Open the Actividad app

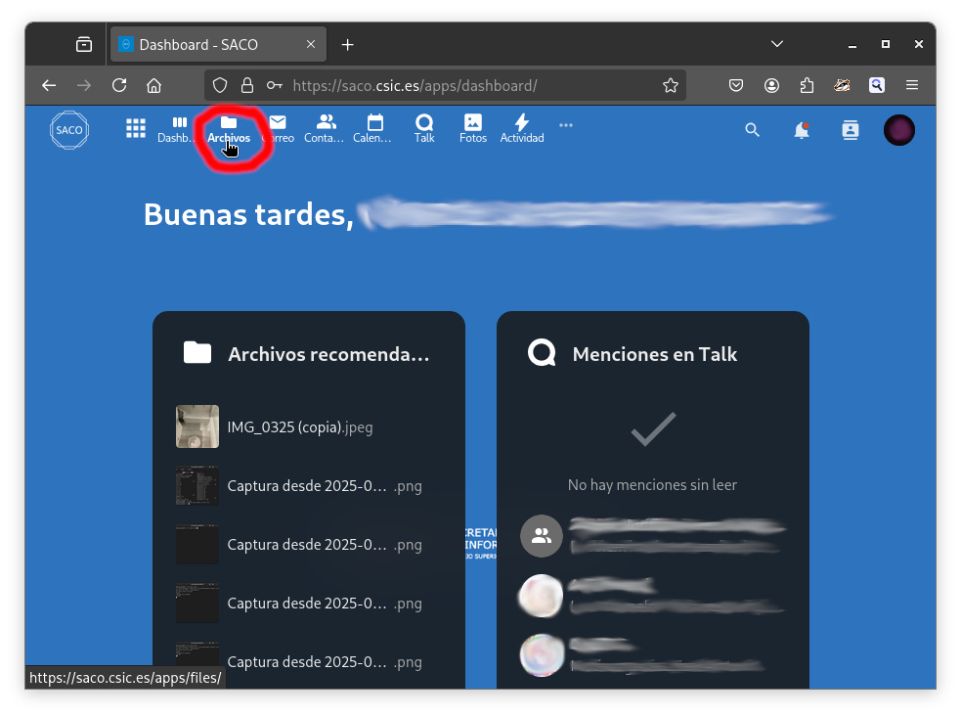click(x=522, y=129)
